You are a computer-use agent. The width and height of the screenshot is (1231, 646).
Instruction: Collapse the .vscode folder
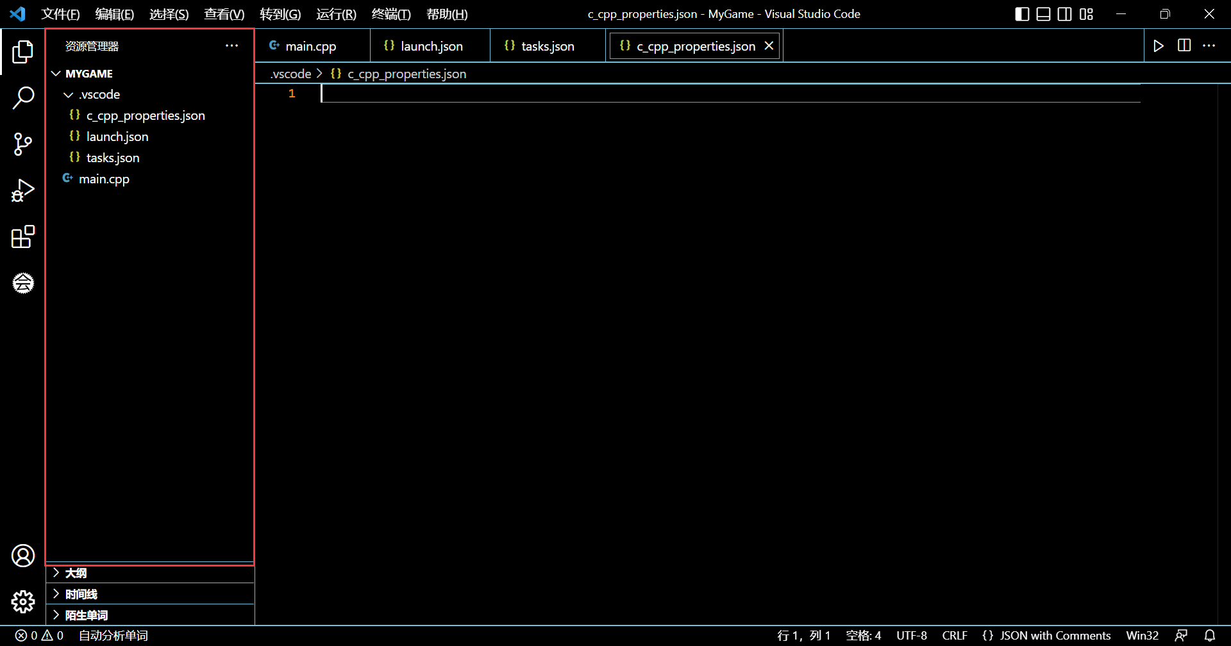69,95
